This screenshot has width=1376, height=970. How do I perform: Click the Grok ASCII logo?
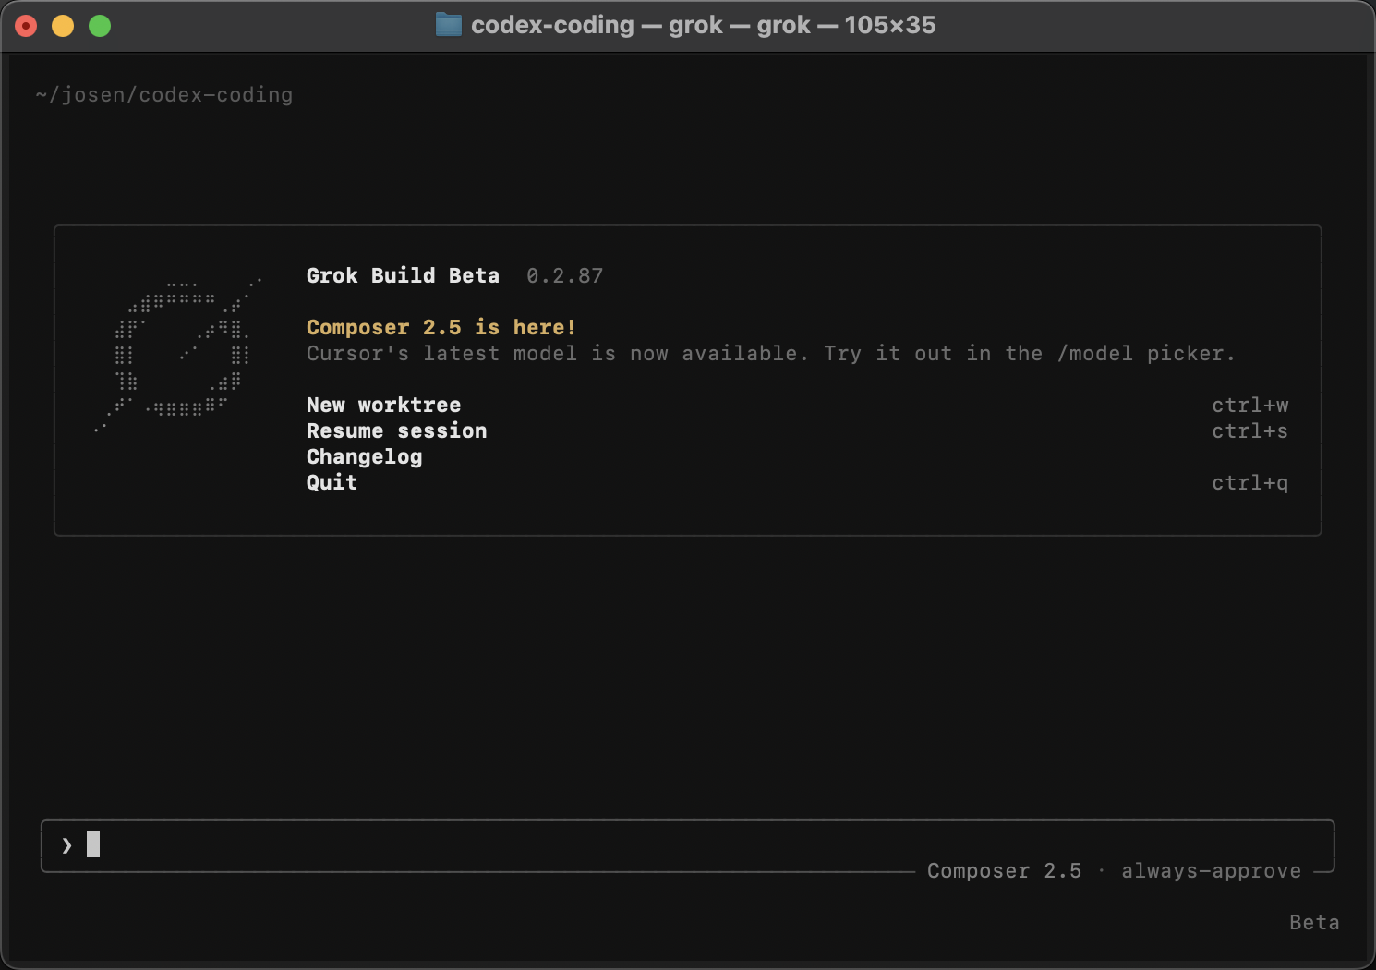(177, 353)
